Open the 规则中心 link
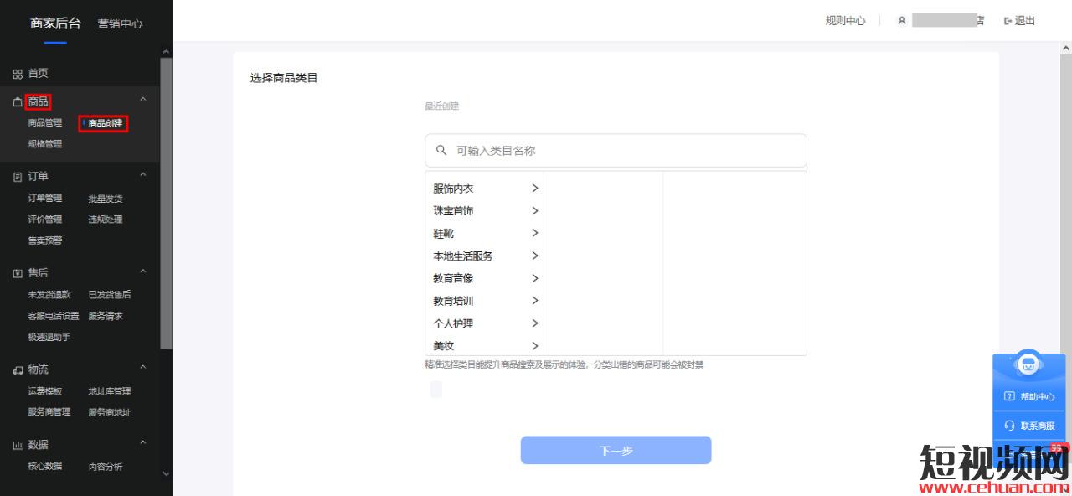This screenshot has width=1072, height=496. [845, 21]
